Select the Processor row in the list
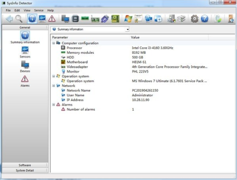Screen dimensions: 237x180 coord(74,48)
